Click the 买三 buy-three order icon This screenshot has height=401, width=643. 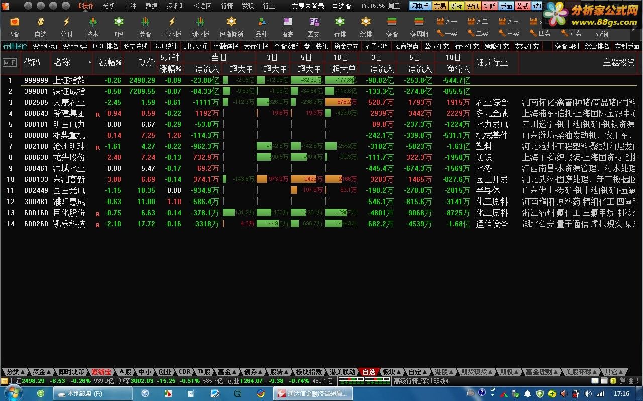[509, 21]
